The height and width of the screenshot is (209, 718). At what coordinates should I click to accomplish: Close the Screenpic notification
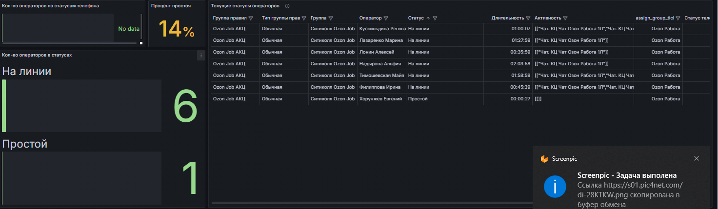pos(697,158)
